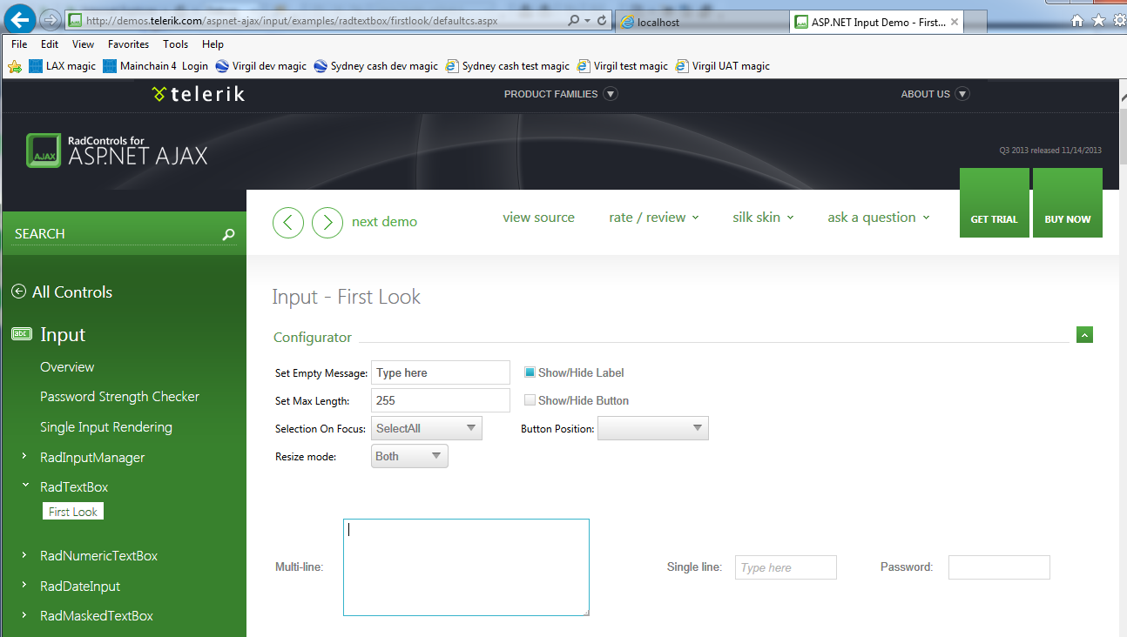Image resolution: width=1127 pixels, height=637 pixels.
Task: Click the next demo link
Action: (384, 222)
